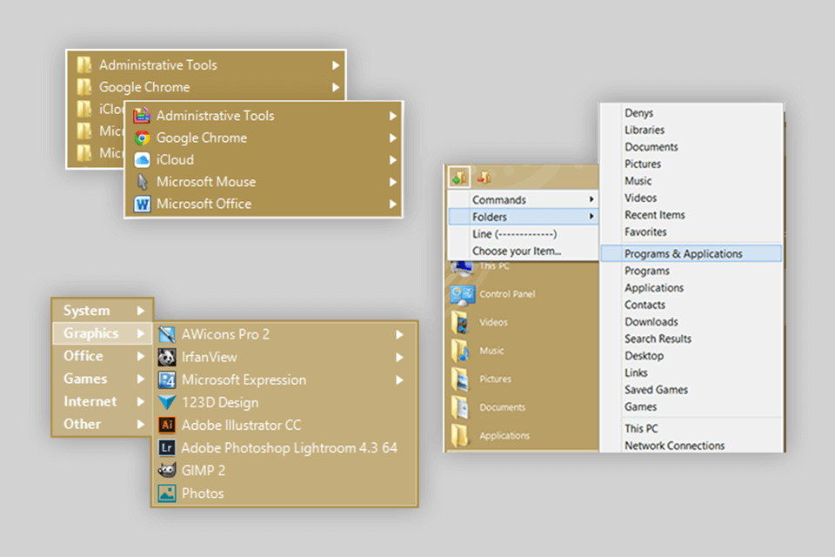The height and width of the screenshot is (557, 835).
Task: Select the Graphics category
Action: tap(103, 333)
